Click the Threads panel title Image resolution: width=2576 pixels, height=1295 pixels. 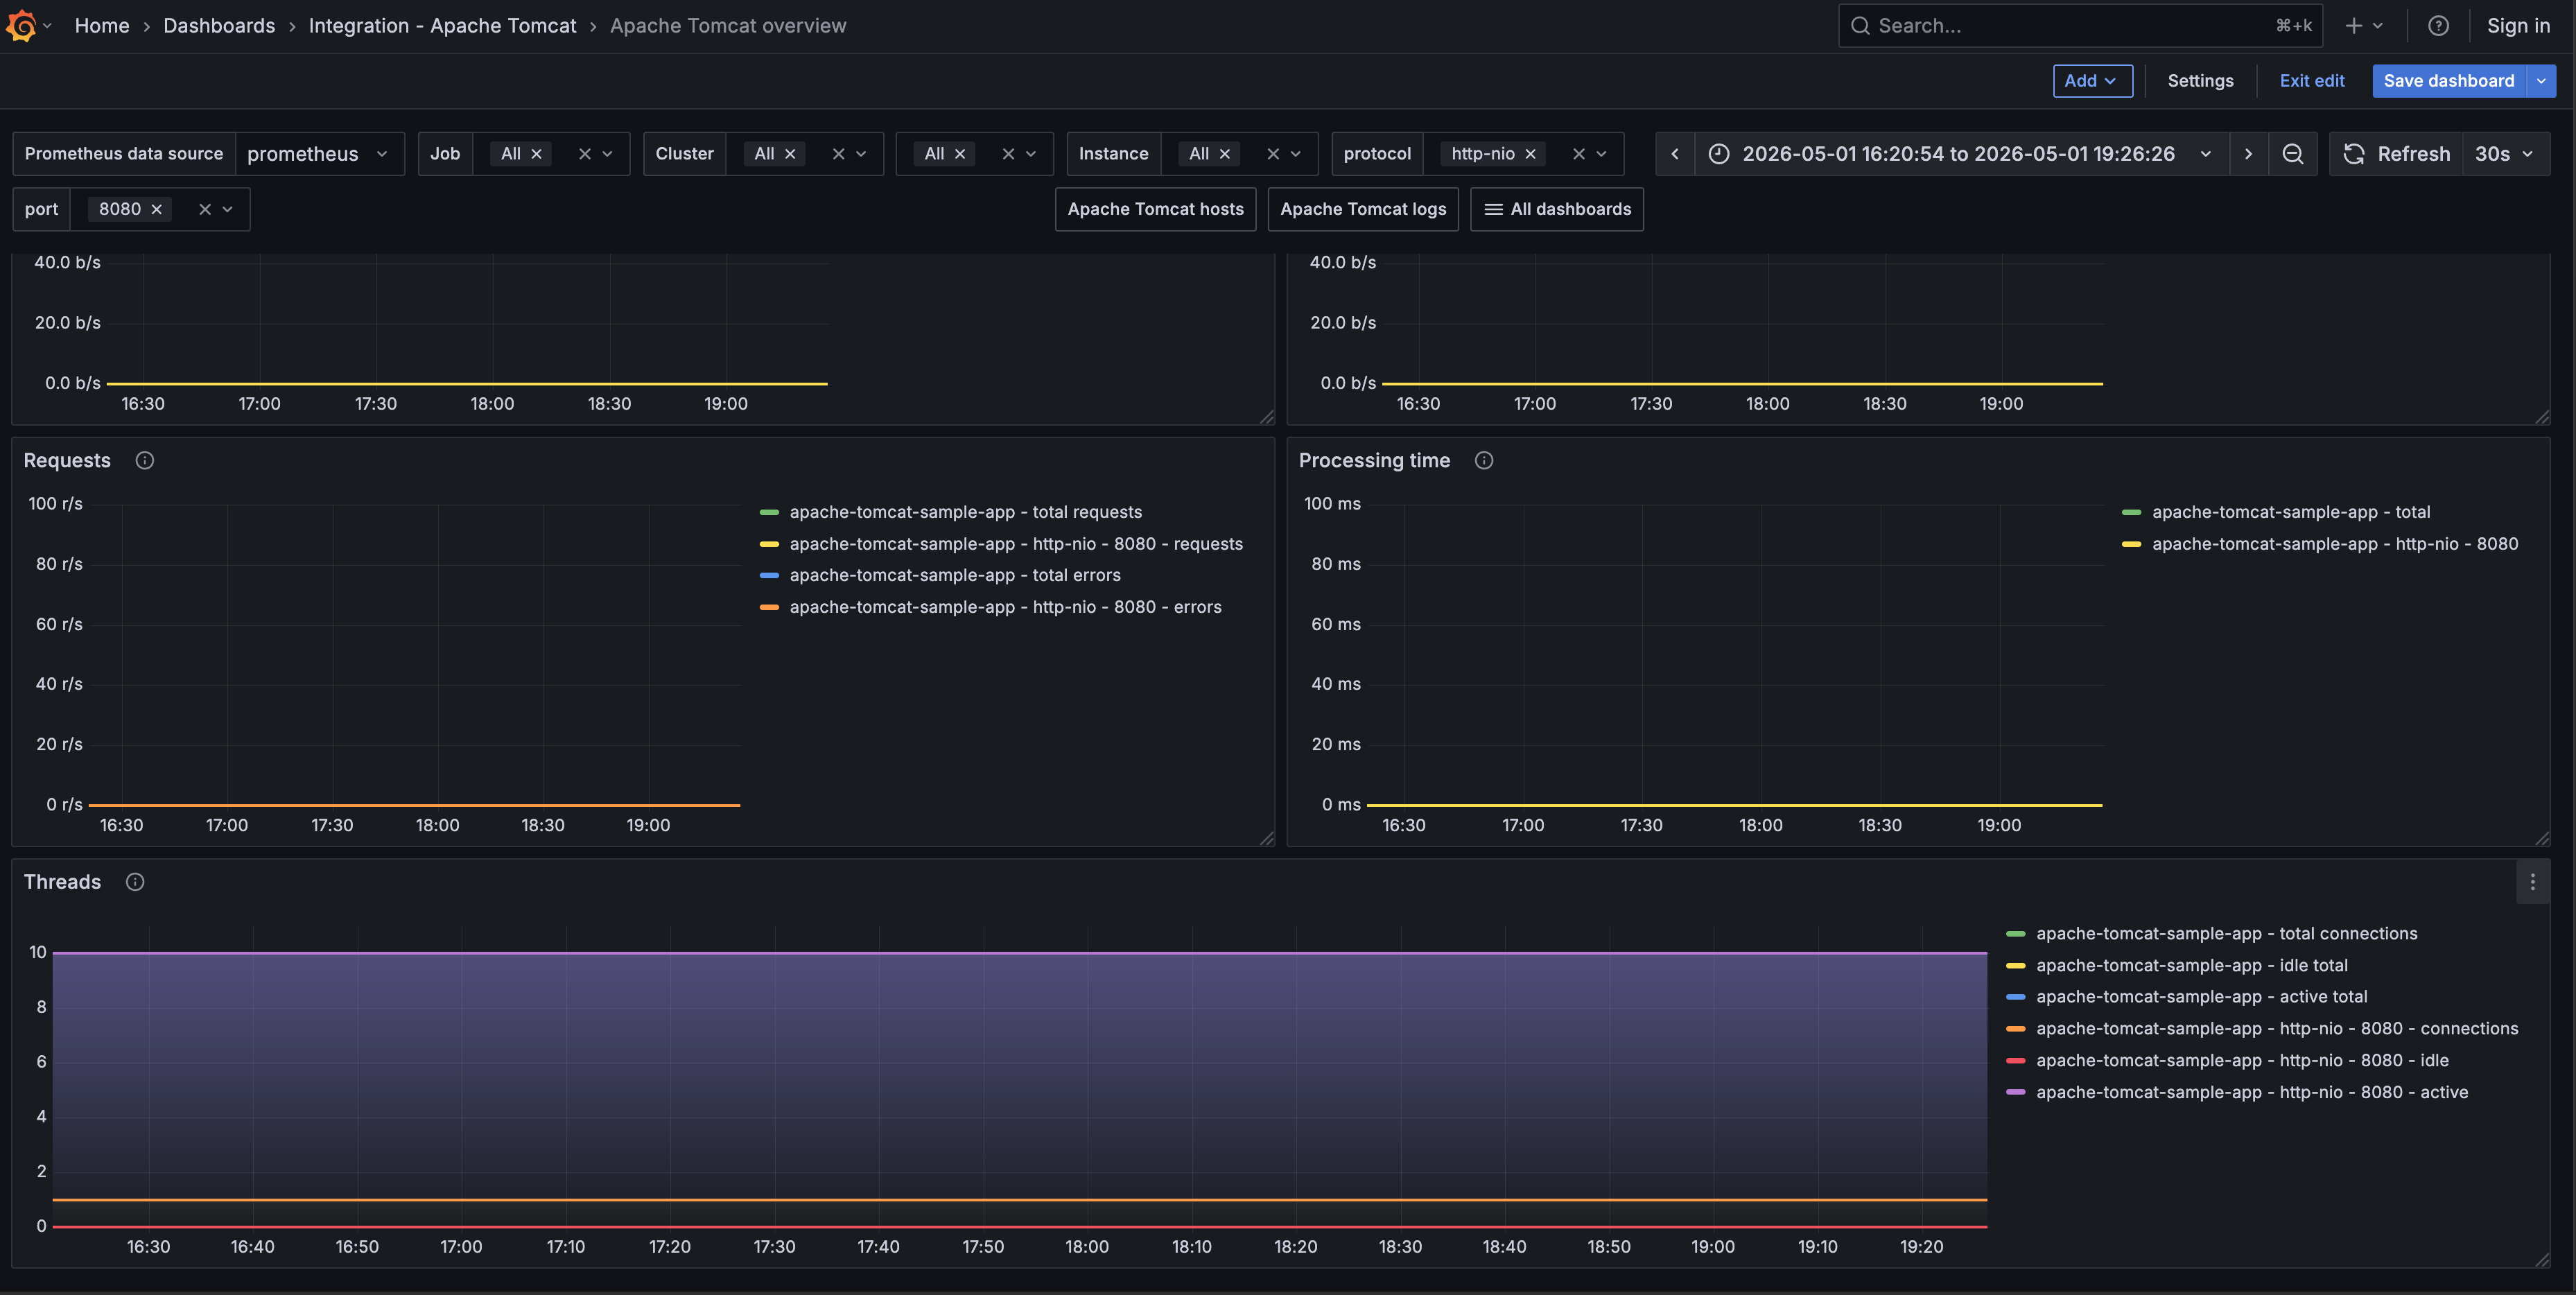click(62, 882)
